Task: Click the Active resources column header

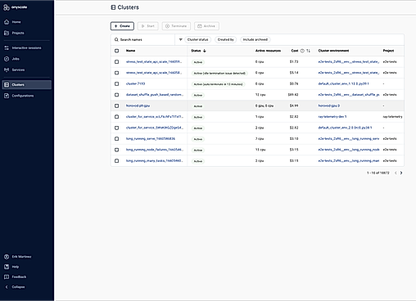Action: (x=268, y=51)
